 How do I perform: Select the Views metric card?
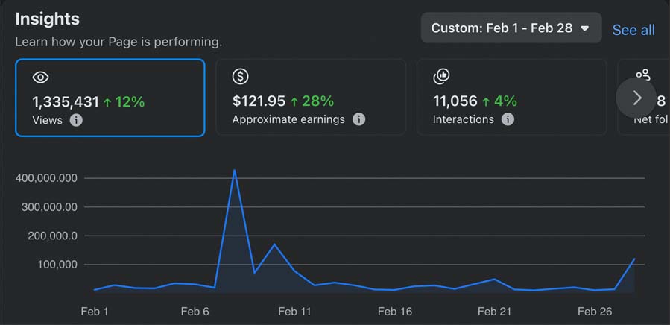(x=110, y=98)
